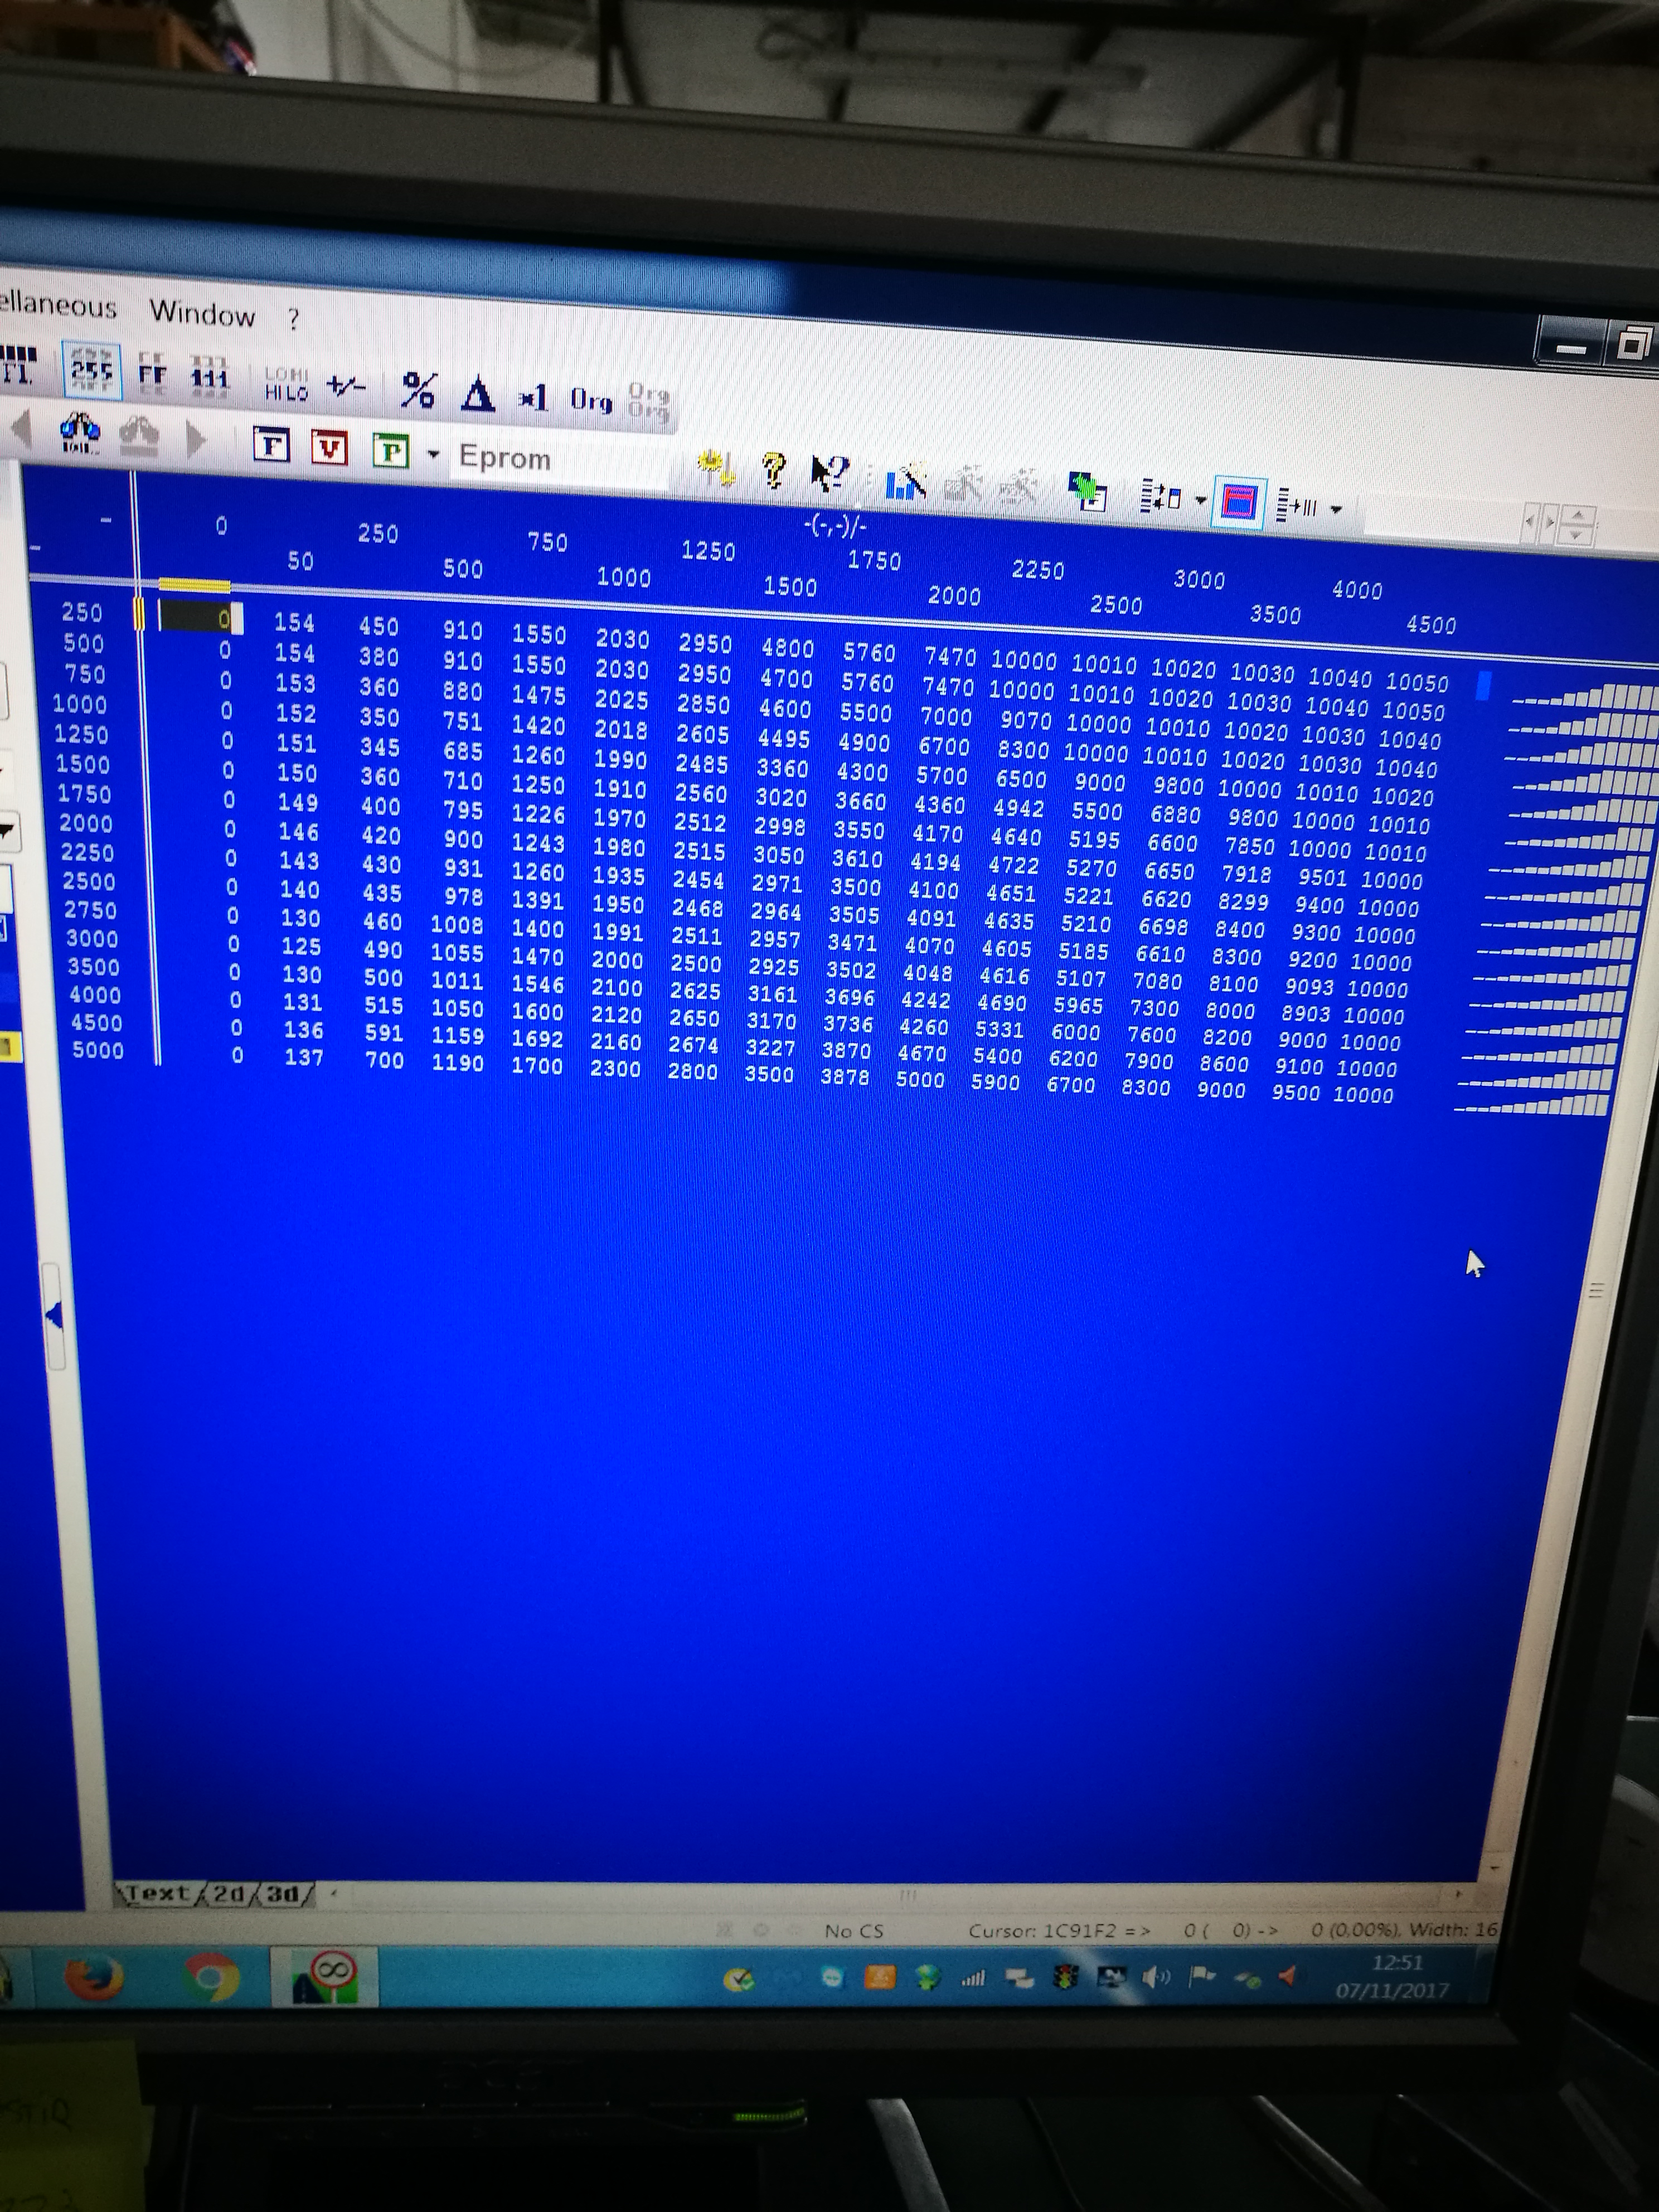Image resolution: width=1659 pixels, height=2212 pixels.
Task: Click cell value 751 in row 1000
Action: click(462, 721)
